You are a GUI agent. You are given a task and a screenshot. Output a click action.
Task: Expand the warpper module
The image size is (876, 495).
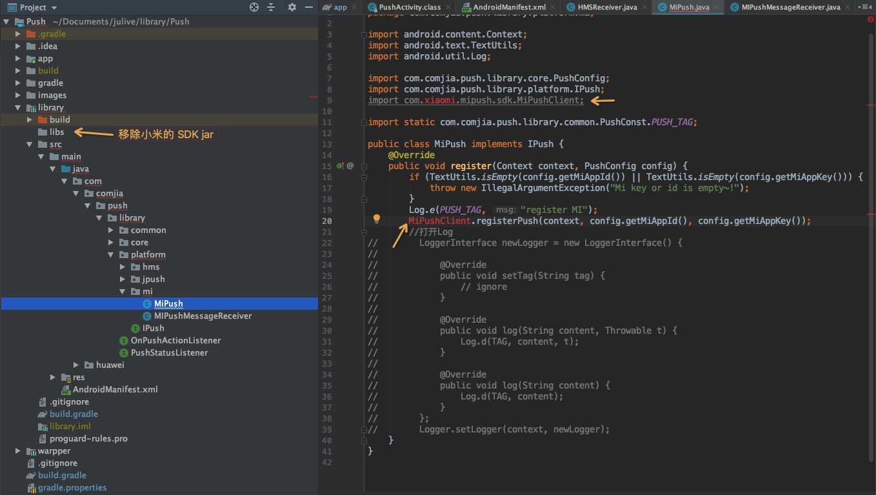(x=19, y=450)
